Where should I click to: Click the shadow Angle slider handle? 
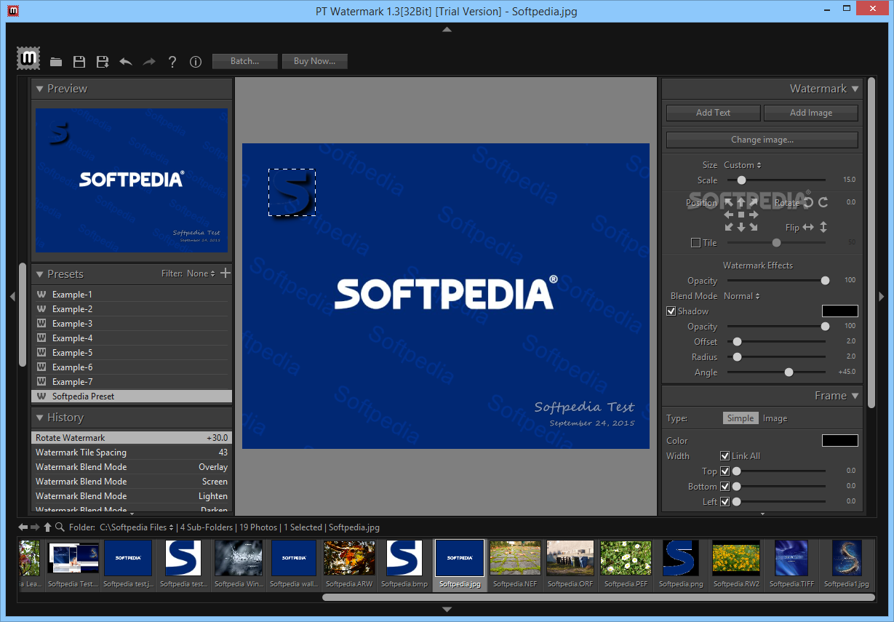[789, 372]
